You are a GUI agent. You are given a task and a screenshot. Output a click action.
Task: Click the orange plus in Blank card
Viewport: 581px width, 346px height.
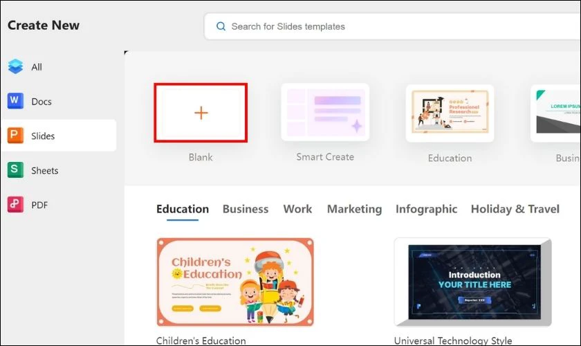point(201,113)
